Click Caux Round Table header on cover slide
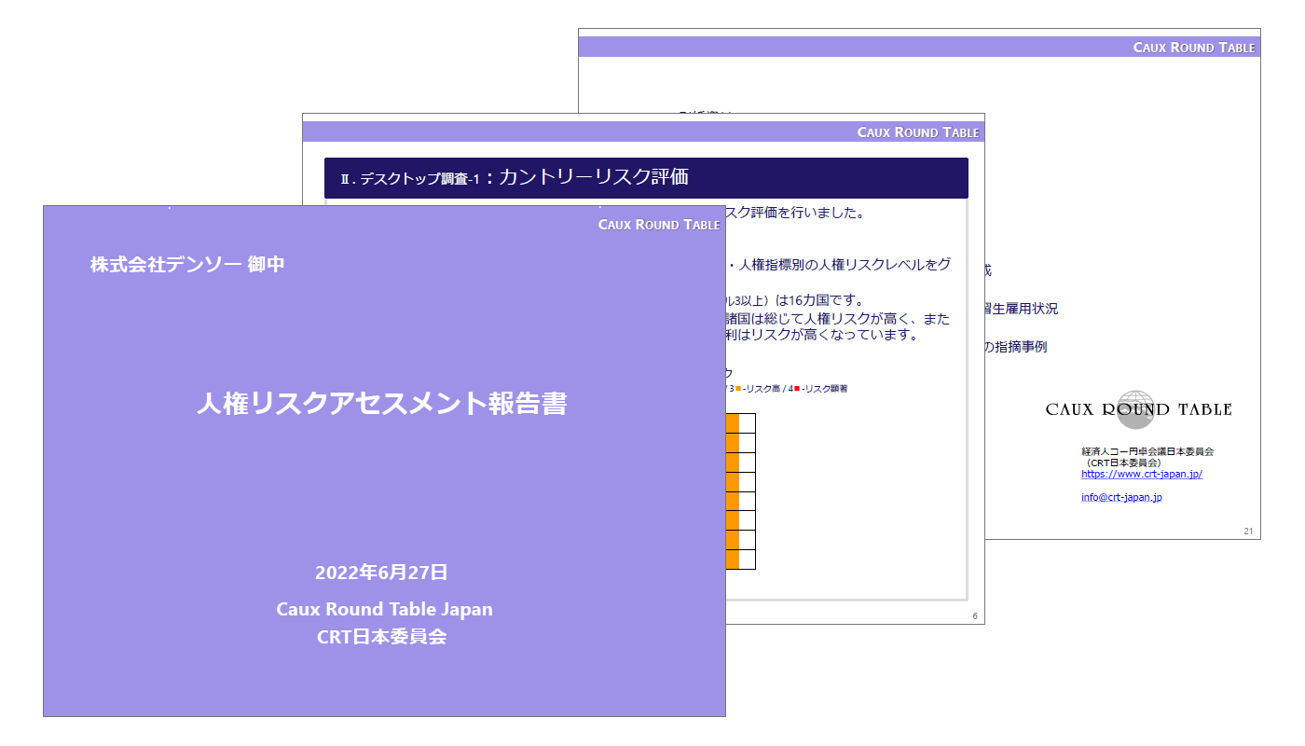The height and width of the screenshot is (746, 1305). (658, 225)
